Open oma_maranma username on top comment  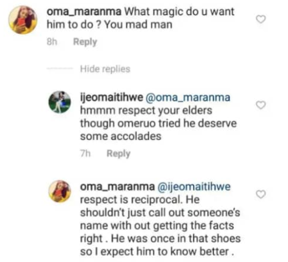84,11
